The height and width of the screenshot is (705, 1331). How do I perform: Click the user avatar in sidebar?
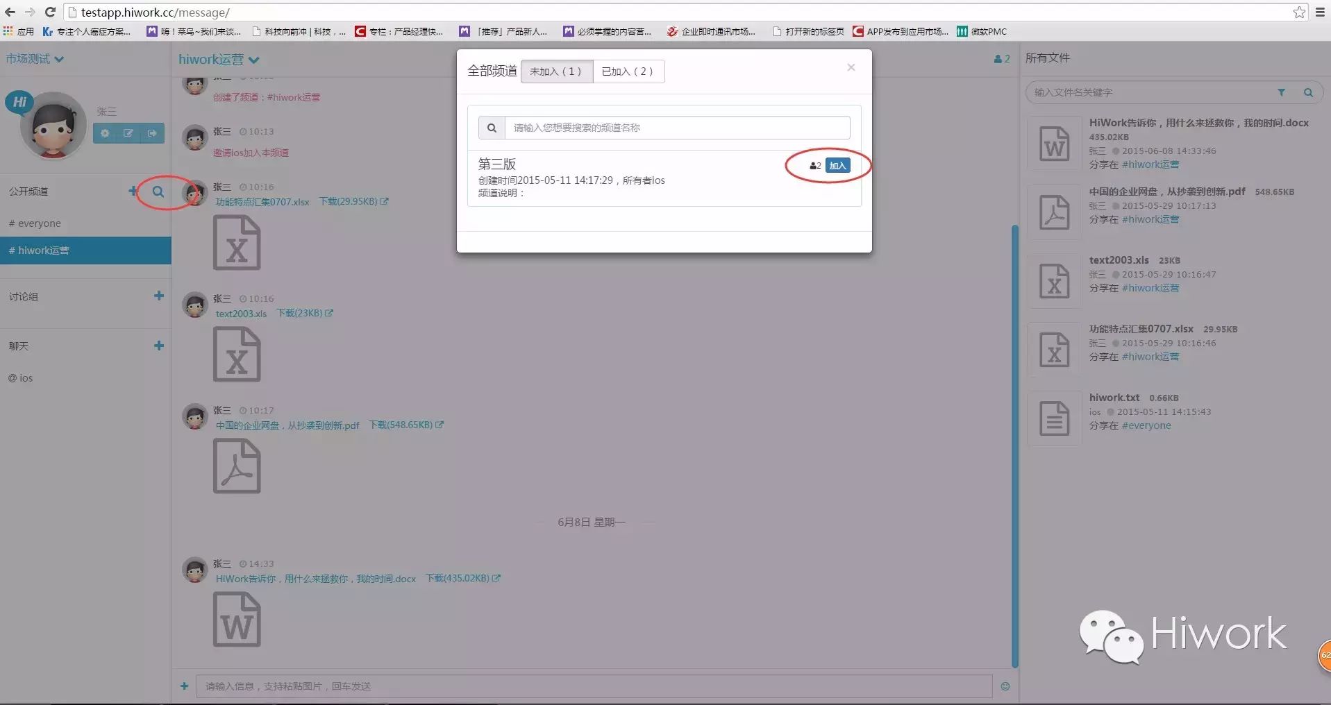pyautogui.click(x=53, y=125)
